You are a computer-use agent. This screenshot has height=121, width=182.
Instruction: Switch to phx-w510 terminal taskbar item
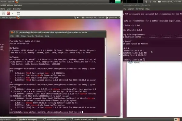7,119
